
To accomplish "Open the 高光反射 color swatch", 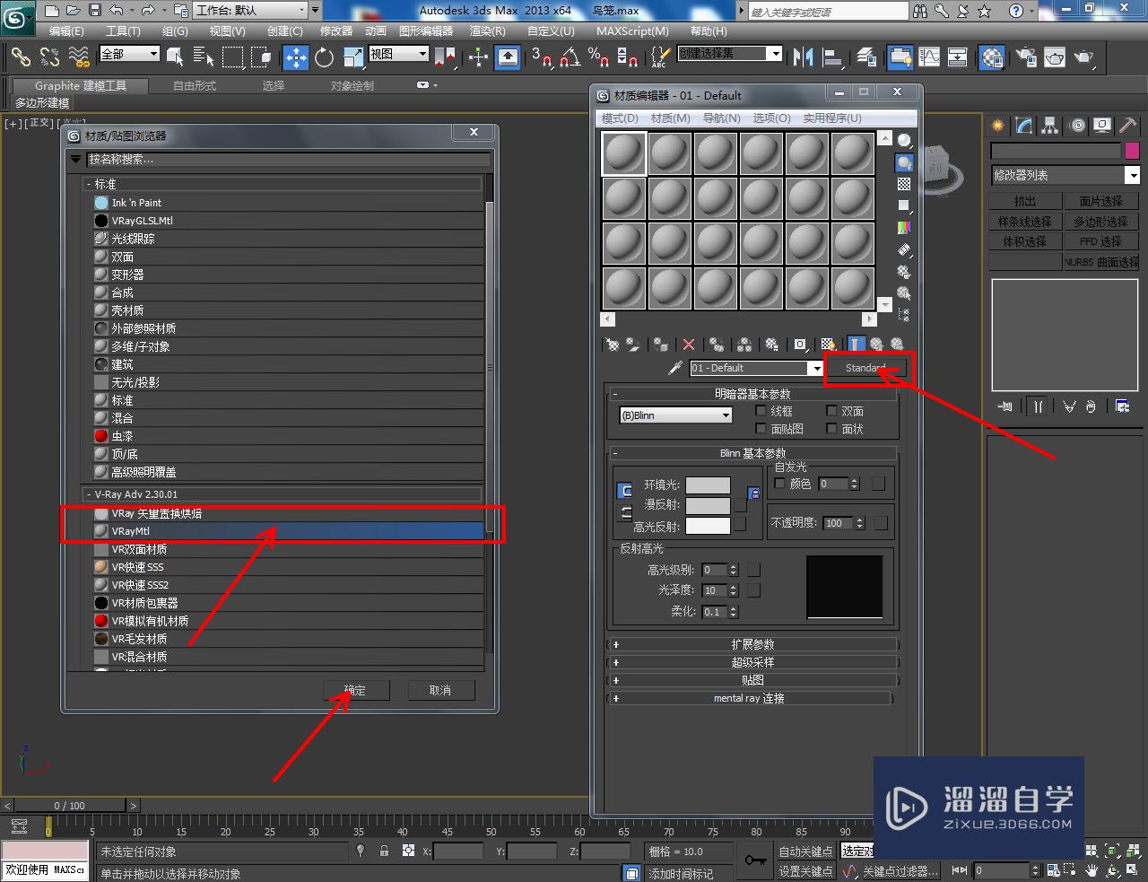I will point(709,526).
